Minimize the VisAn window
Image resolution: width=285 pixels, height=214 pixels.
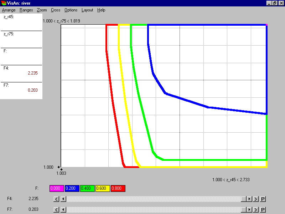(x=269, y=3)
